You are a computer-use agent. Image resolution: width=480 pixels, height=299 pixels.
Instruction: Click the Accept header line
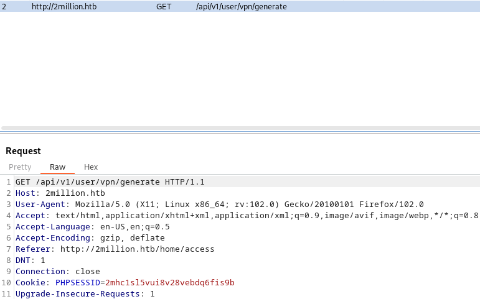pos(247,216)
